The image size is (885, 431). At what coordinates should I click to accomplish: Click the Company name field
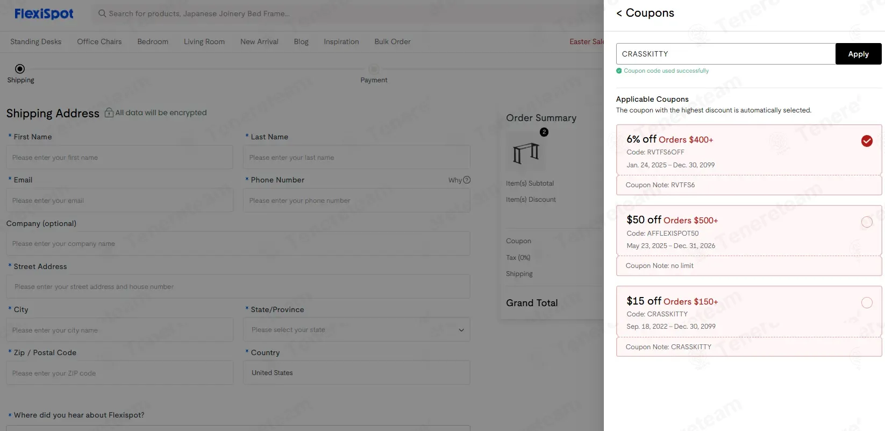[238, 244]
